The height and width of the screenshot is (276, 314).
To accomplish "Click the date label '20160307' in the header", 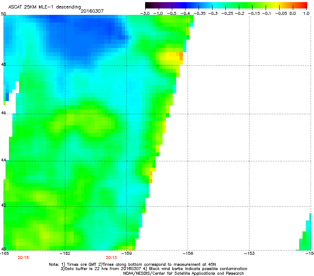I will 92,11.
